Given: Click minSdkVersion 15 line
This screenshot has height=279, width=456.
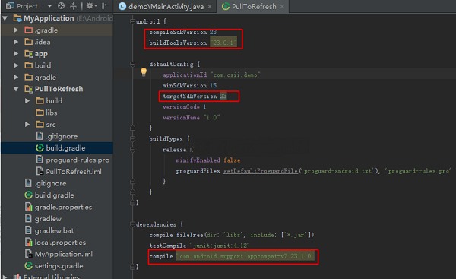Looking at the screenshot, I should tap(189, 86).
